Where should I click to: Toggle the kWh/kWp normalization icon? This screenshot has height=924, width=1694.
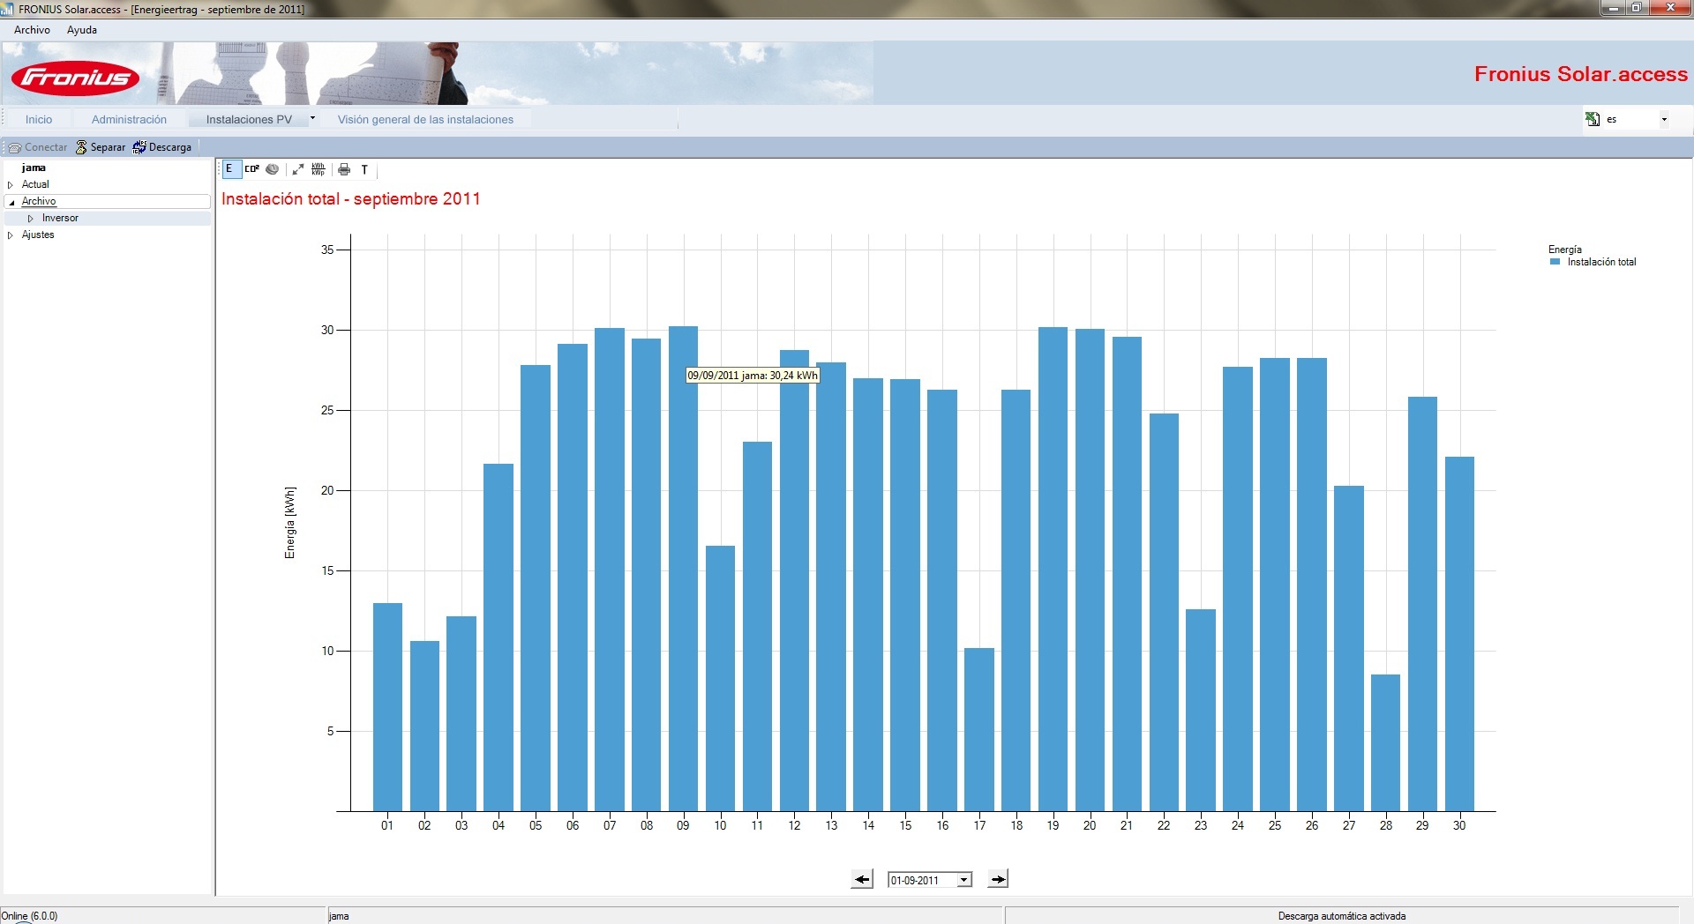point(319,169)
